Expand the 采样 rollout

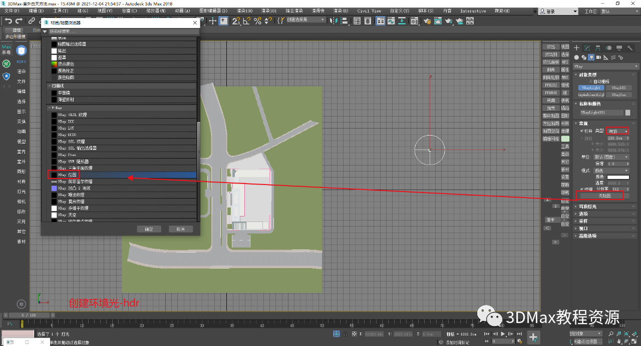point(606,220)
